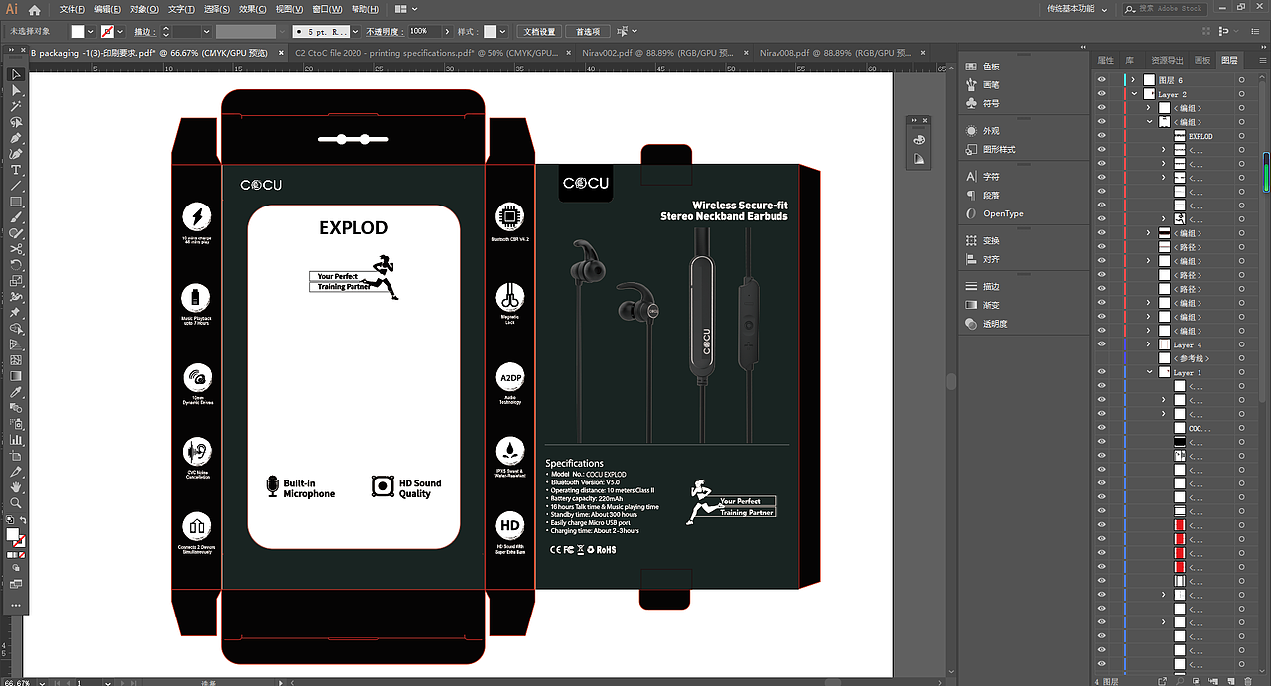Switch to the 资源导出 asset export tab
Image resolution: width=1271 pixels, height=686 pixels.
pyautogui.click(x=1167, y=61)
